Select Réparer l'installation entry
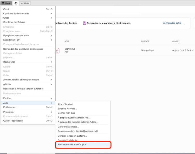 [68, 140]
